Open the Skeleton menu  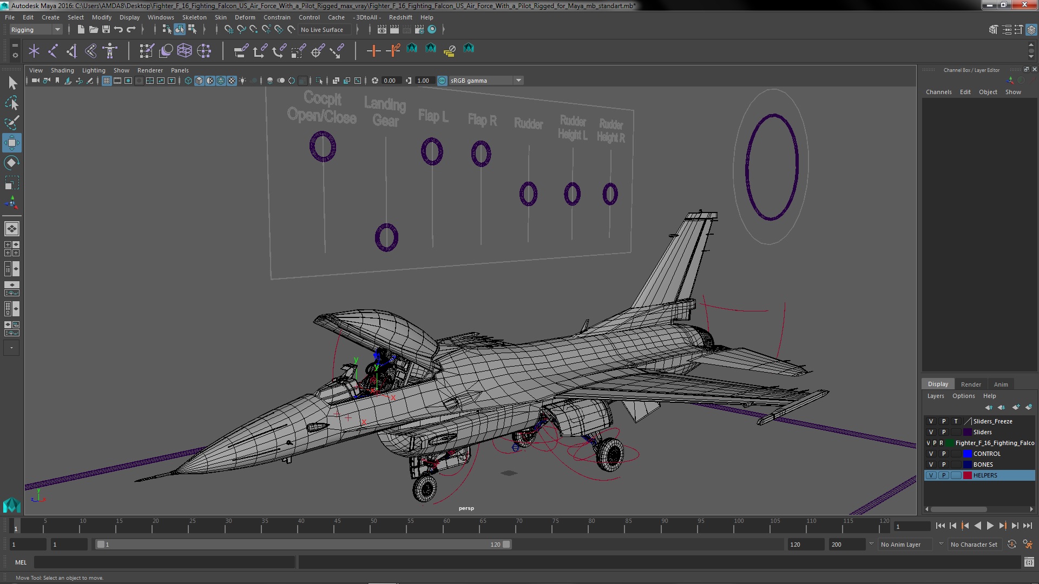(194, 17)
